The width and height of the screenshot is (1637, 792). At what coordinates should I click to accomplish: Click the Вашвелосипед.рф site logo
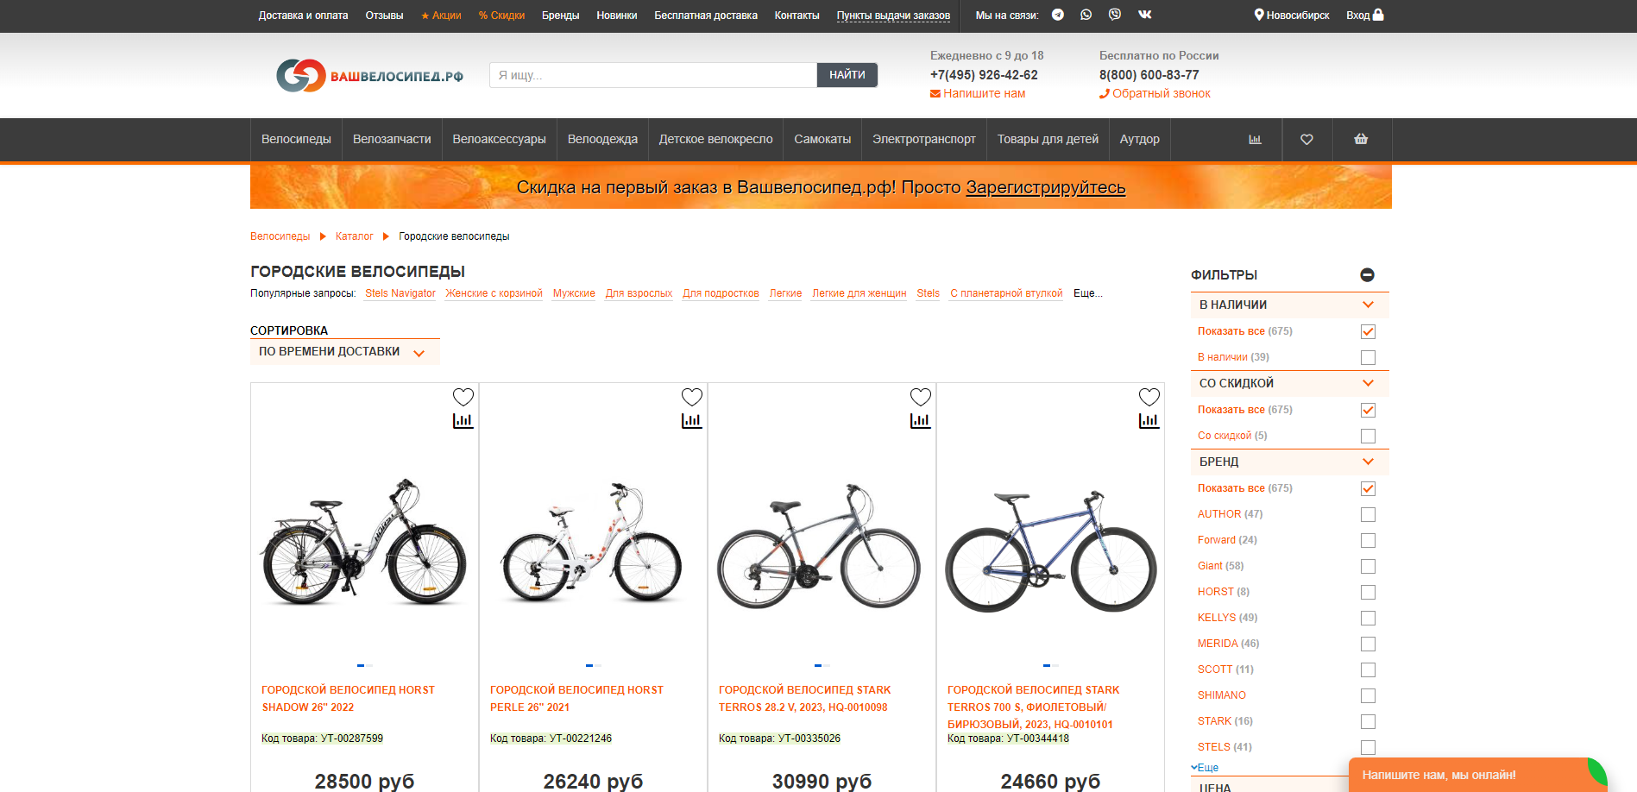(369, 76)
